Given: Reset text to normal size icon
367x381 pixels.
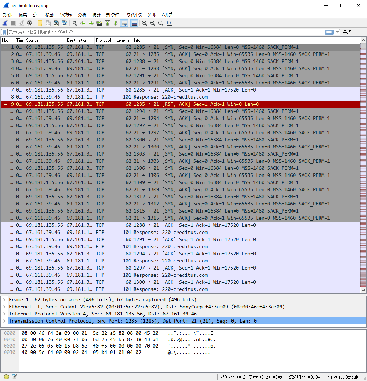Looking at the screenshot, I should 161,23.
